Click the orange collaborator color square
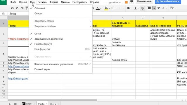The height and width of the screenshot is (105, 187). point(127,2)
